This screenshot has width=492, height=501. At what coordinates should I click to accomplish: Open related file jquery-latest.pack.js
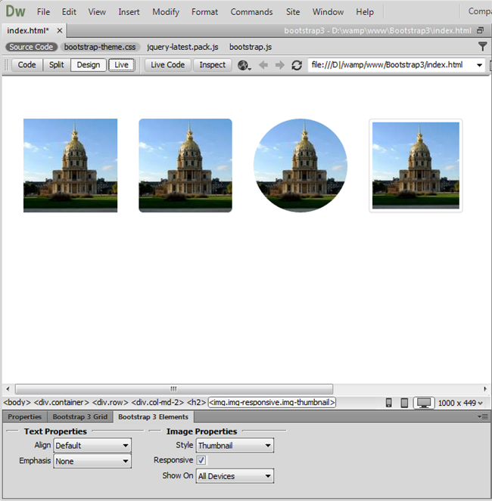pos(182,47)
